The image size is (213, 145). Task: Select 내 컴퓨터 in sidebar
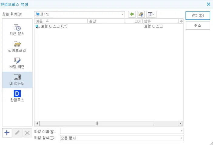[x=17, y=80]
